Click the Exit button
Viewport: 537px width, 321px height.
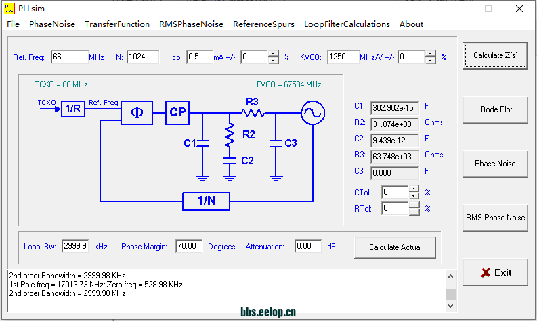495,272
